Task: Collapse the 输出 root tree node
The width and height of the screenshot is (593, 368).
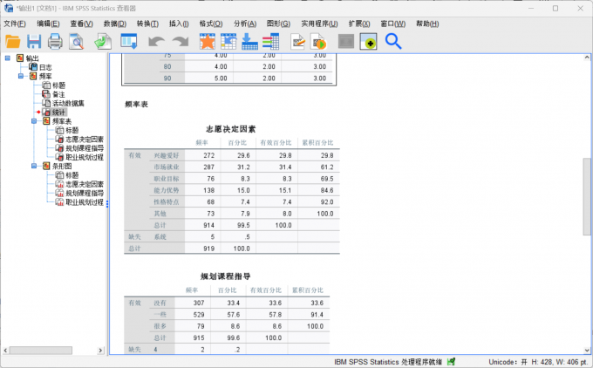Action: point(8,59)
